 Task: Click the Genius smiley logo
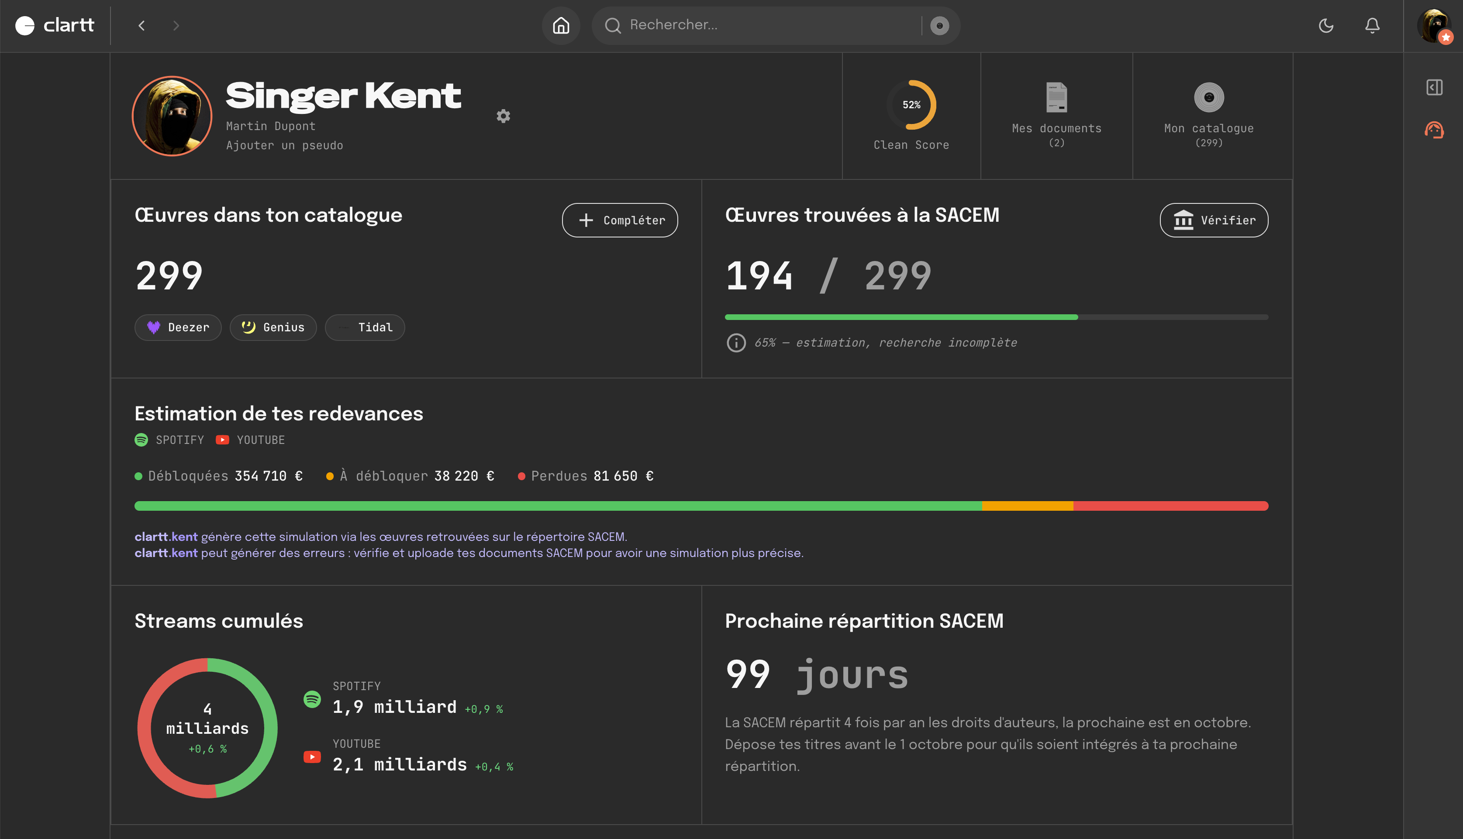[248, 327]
